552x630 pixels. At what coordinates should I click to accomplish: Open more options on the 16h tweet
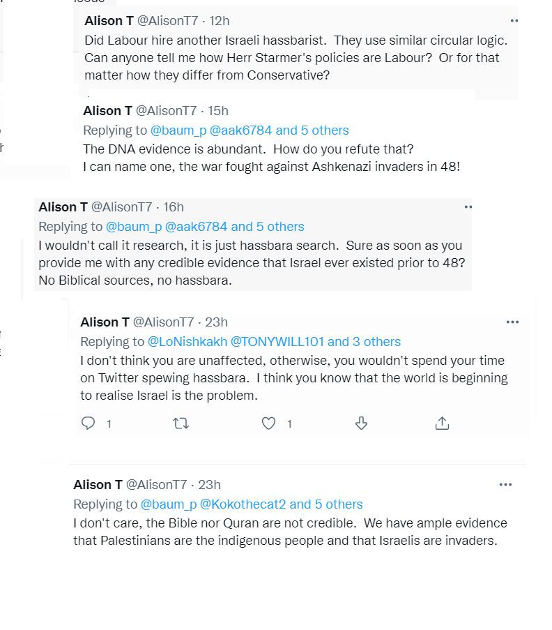tap(468, 207)
